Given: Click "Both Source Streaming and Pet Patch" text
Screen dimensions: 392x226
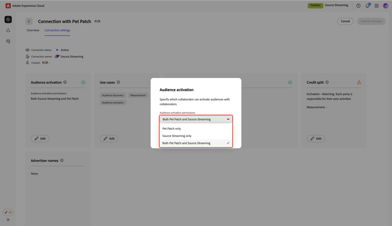Looking at the screenshot, I should tap(55, 99).
